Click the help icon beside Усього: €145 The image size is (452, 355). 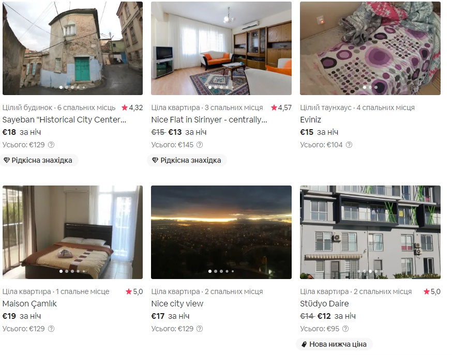tap(200, 145)
